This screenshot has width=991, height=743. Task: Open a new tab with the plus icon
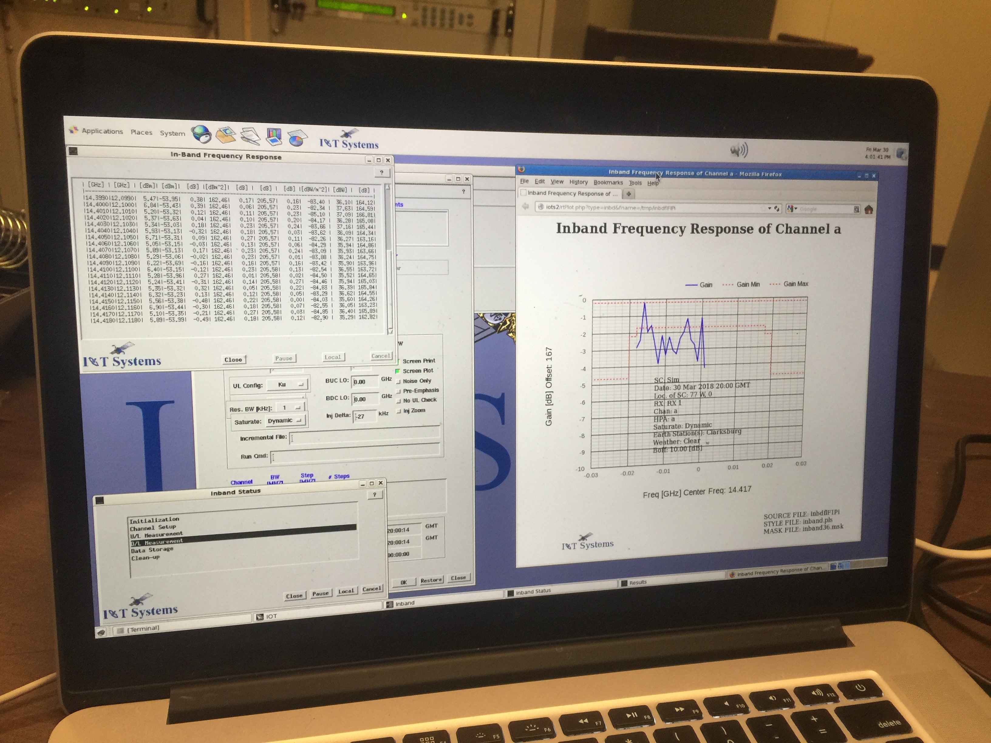tap(628, 194)
